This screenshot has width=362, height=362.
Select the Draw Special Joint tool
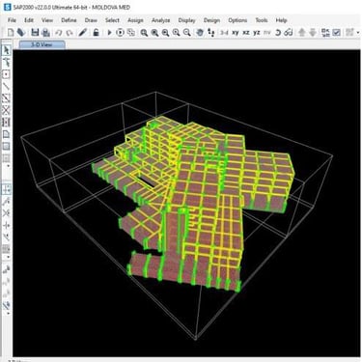tap(7, 74)
